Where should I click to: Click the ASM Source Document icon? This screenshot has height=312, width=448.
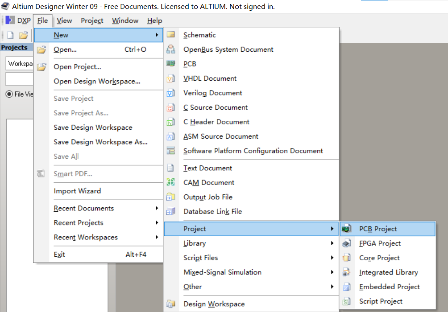click(x=171, y=136)
